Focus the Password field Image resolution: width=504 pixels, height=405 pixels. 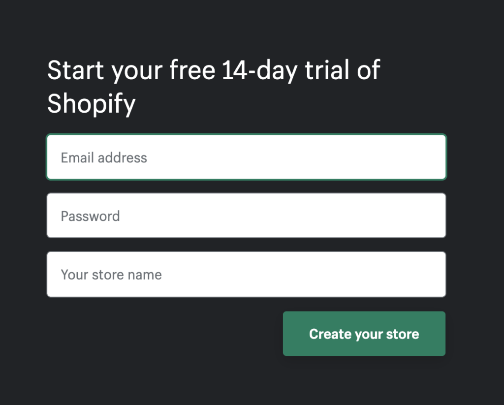pos(246,216)
